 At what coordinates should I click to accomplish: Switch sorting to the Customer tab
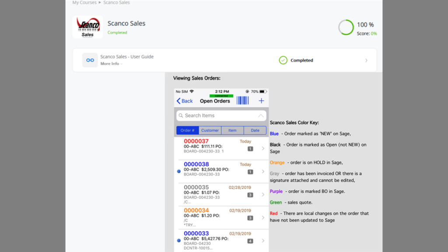(210, 130)
